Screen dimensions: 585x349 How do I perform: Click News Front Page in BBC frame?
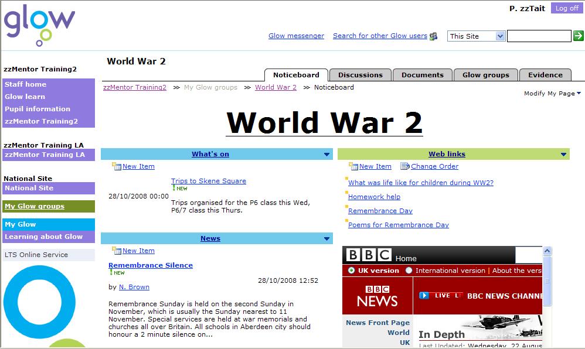(377, 323)
